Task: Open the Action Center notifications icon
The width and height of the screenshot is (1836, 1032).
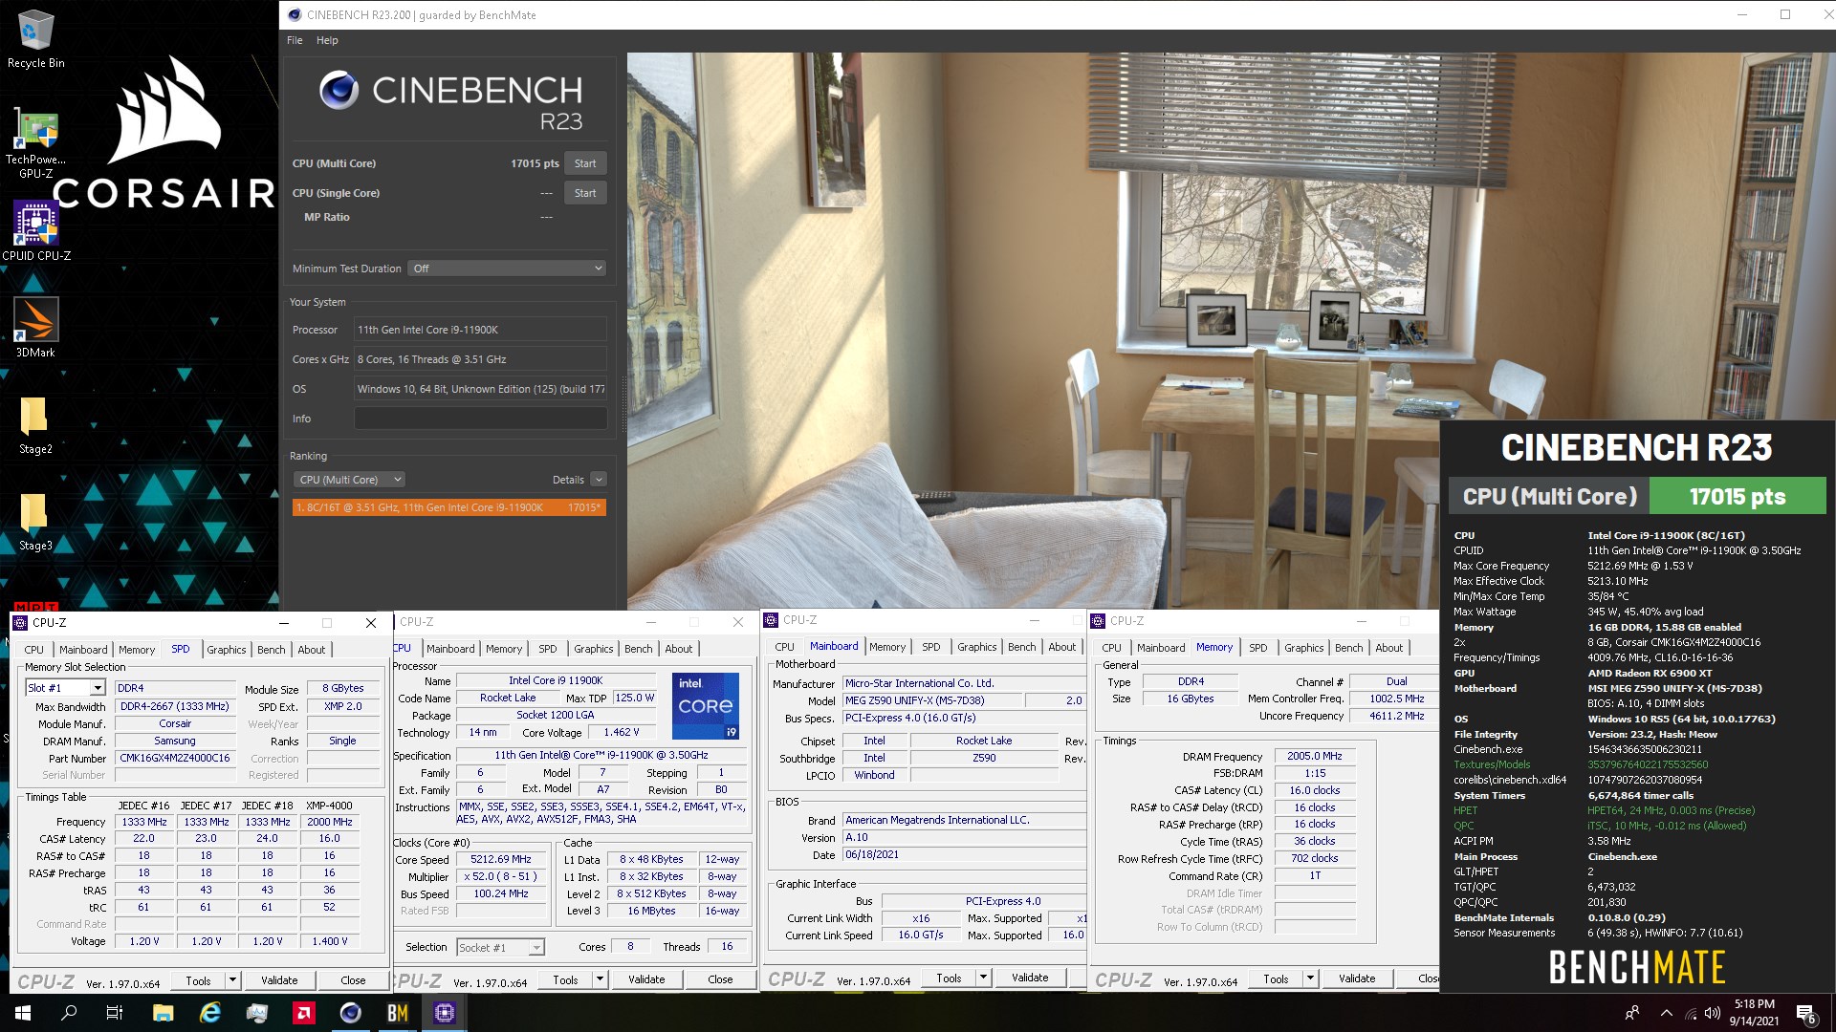Action: click(1806, 1014)
